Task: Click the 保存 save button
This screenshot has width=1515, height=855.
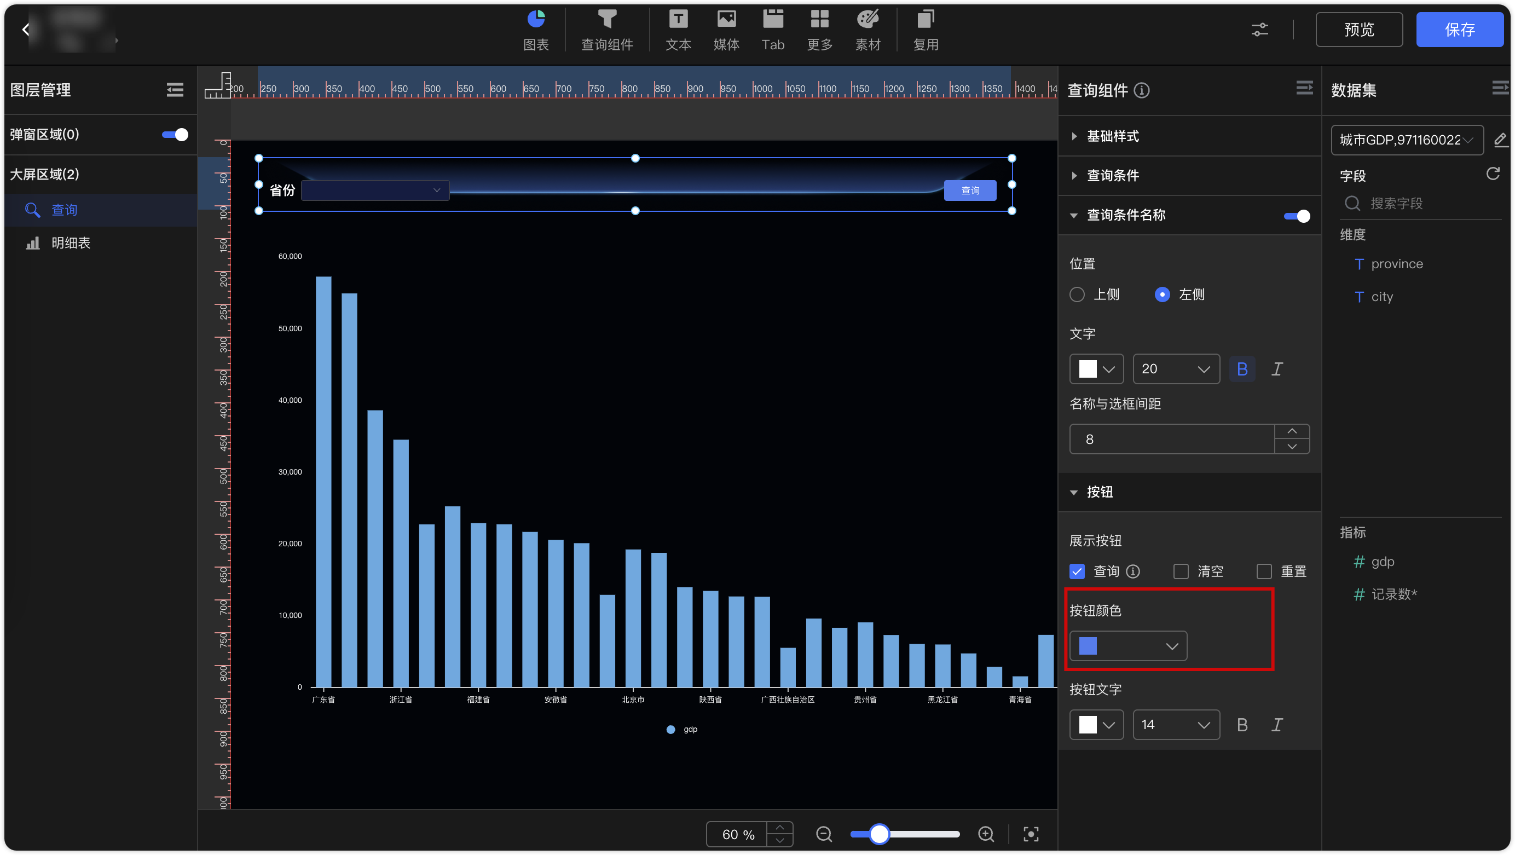Action: click(x=1459, y=30)
